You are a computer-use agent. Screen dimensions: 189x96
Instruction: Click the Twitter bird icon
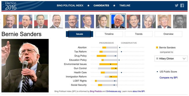click(x=177, y=5)
